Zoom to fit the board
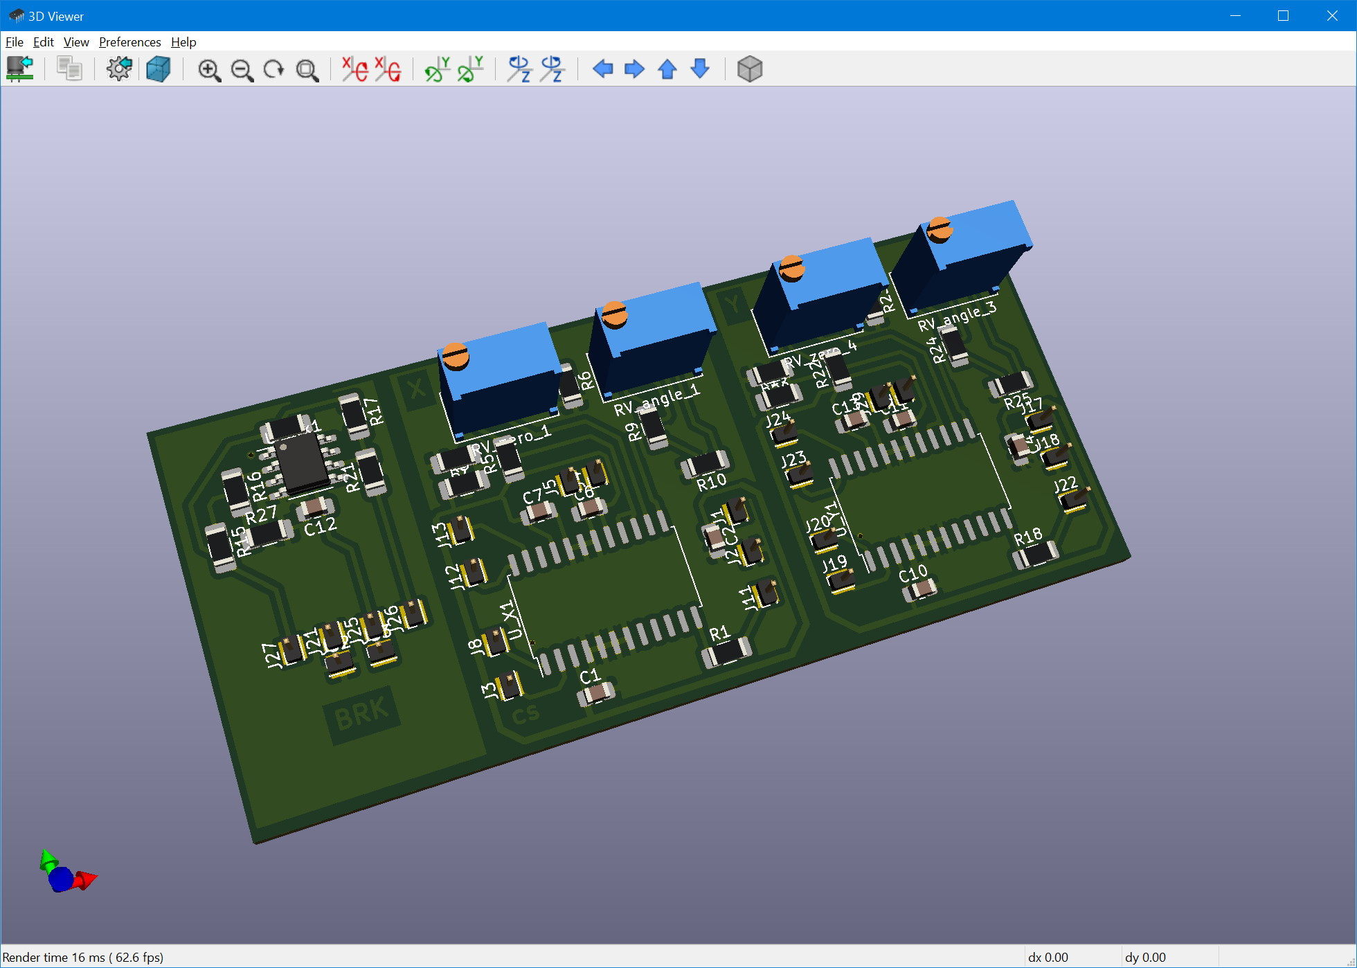Viewport: 1357px width, 968px height. (307, 70)
